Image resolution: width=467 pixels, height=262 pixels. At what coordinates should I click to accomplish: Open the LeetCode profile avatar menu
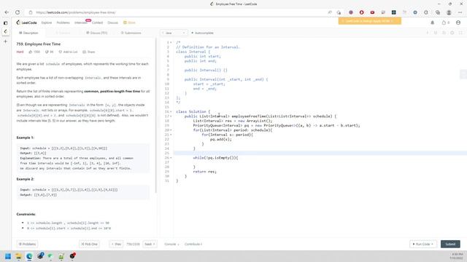[458, 23]
